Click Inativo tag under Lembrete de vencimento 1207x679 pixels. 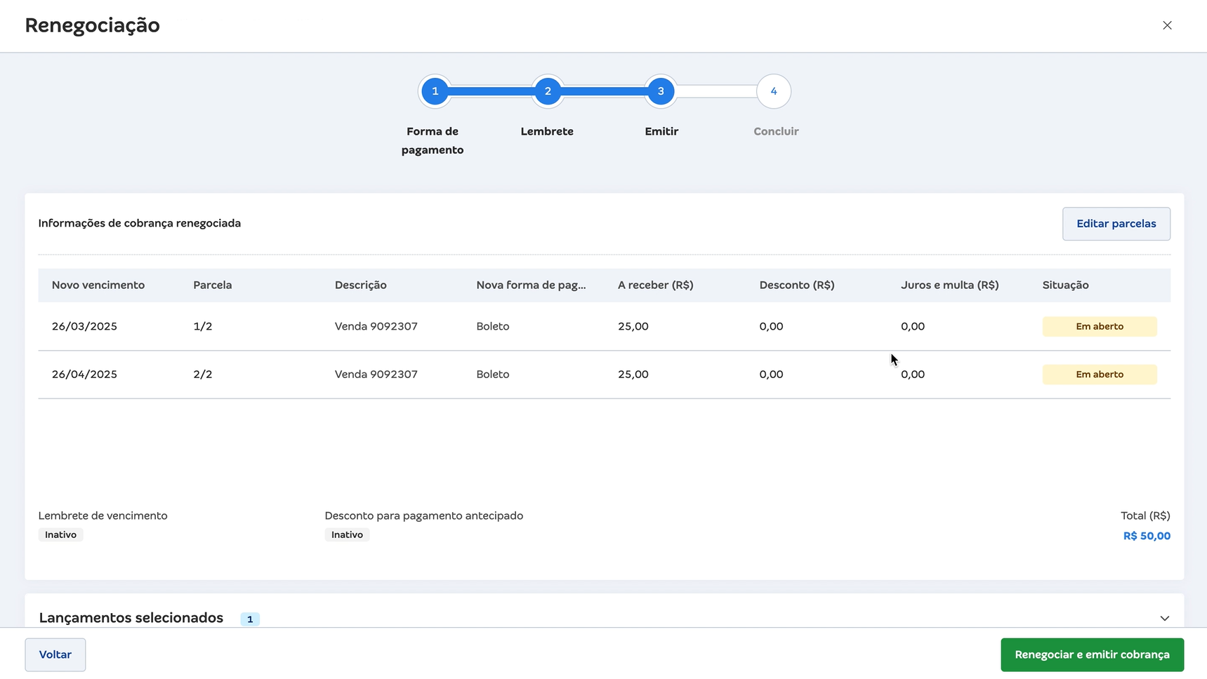tap(60, 535)
